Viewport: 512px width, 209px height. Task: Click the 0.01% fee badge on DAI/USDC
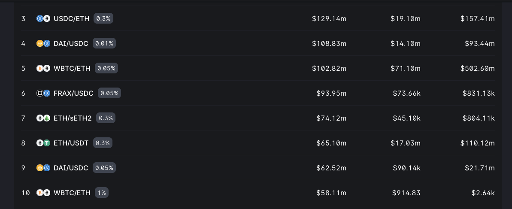click(x=105, y=43)
